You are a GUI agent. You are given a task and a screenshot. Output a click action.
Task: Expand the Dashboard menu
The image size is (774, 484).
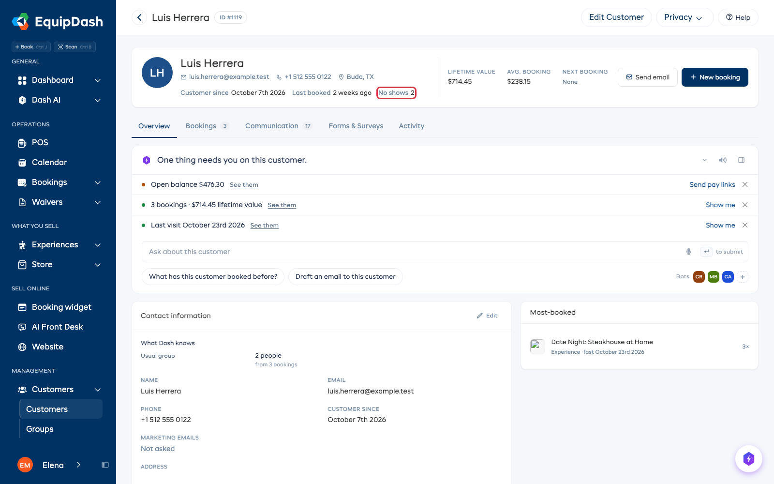[98, 80]
